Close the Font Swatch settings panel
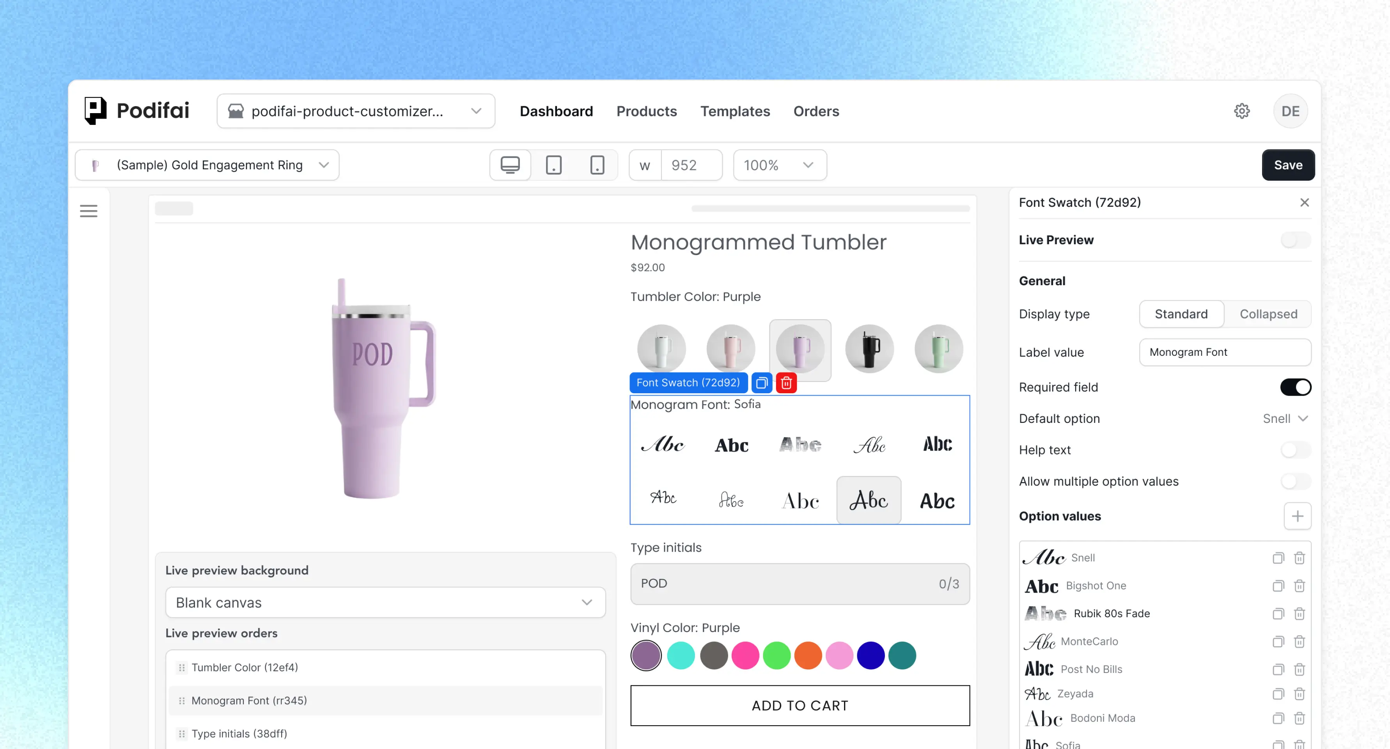 click(x=1304, y=202)
